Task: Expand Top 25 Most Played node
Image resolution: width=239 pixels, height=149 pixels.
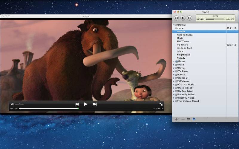Action: (x=174, y=101)
